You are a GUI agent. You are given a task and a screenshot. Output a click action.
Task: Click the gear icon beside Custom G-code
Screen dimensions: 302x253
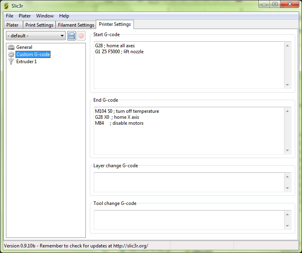click(11, 54)
